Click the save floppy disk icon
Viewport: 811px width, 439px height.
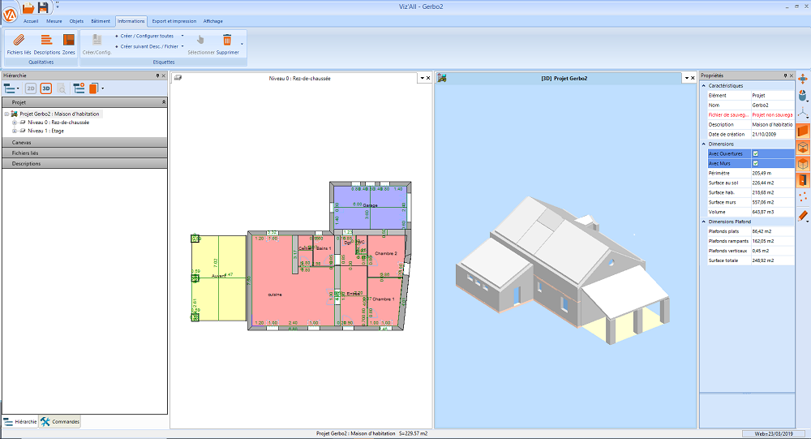[44, 7]
